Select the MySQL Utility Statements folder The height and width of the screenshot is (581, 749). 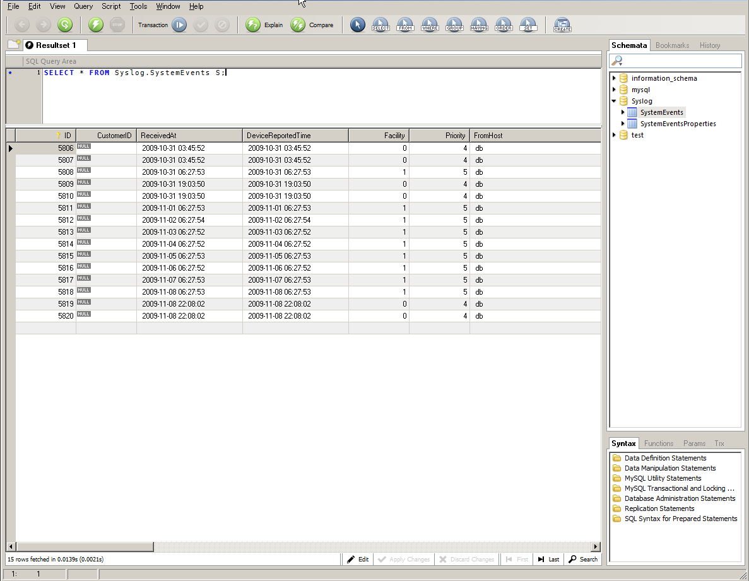(663, 478)
